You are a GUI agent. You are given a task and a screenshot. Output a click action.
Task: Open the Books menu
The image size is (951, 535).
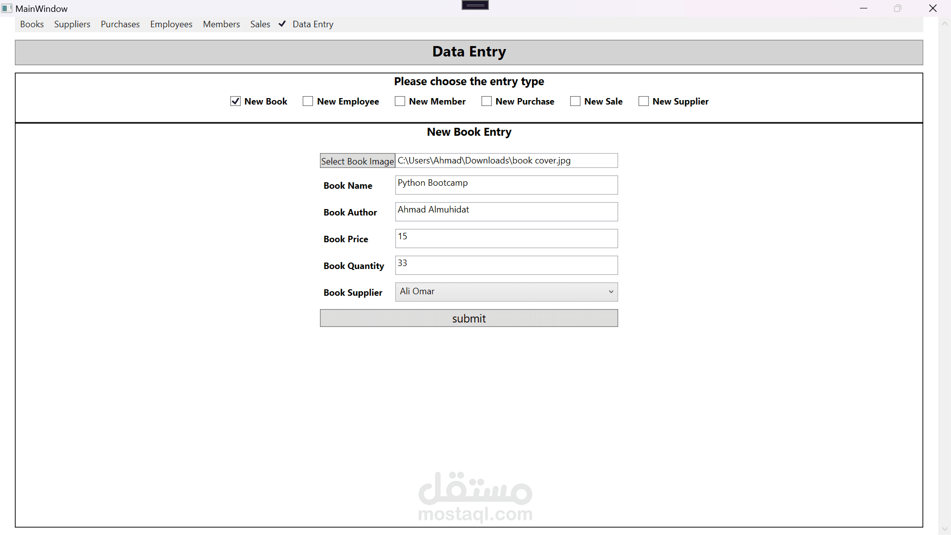(x=32, y=24)
